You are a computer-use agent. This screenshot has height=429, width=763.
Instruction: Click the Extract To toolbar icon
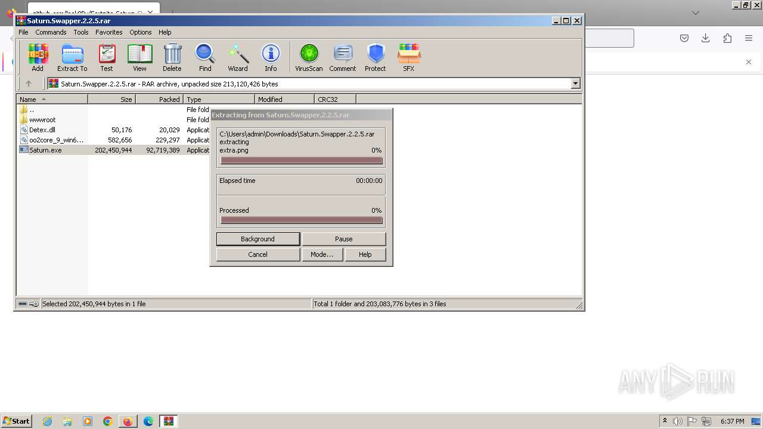pyautogui.click(x=72, y=58)
